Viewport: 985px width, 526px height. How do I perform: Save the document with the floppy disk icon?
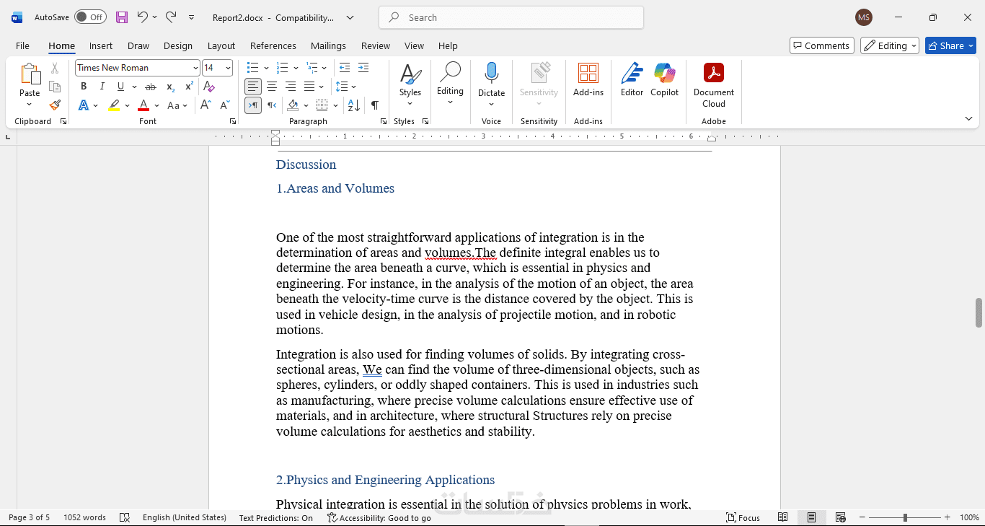(122, 17)
